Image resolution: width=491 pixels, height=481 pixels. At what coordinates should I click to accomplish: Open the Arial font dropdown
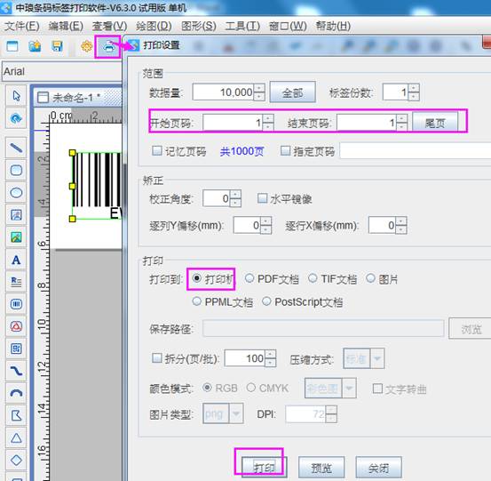pos(62,71)
